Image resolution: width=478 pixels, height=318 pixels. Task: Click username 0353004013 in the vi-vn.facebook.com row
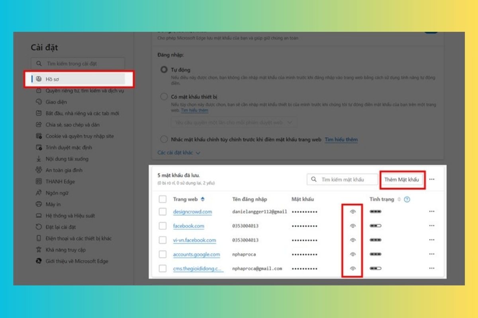tap(245, 240)
